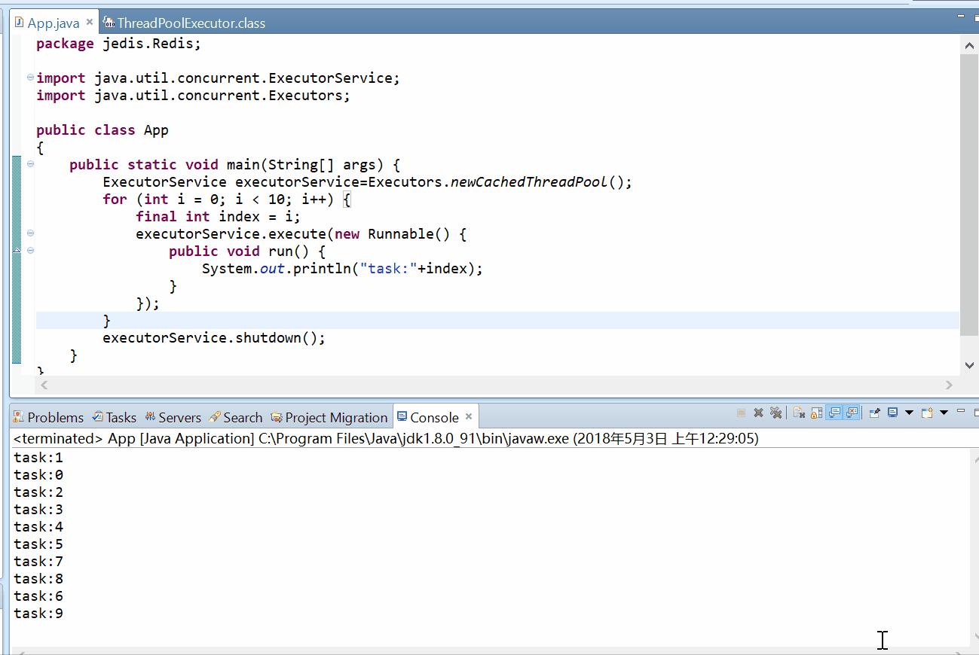Click the Clear Console icon

tap(799, 413)
